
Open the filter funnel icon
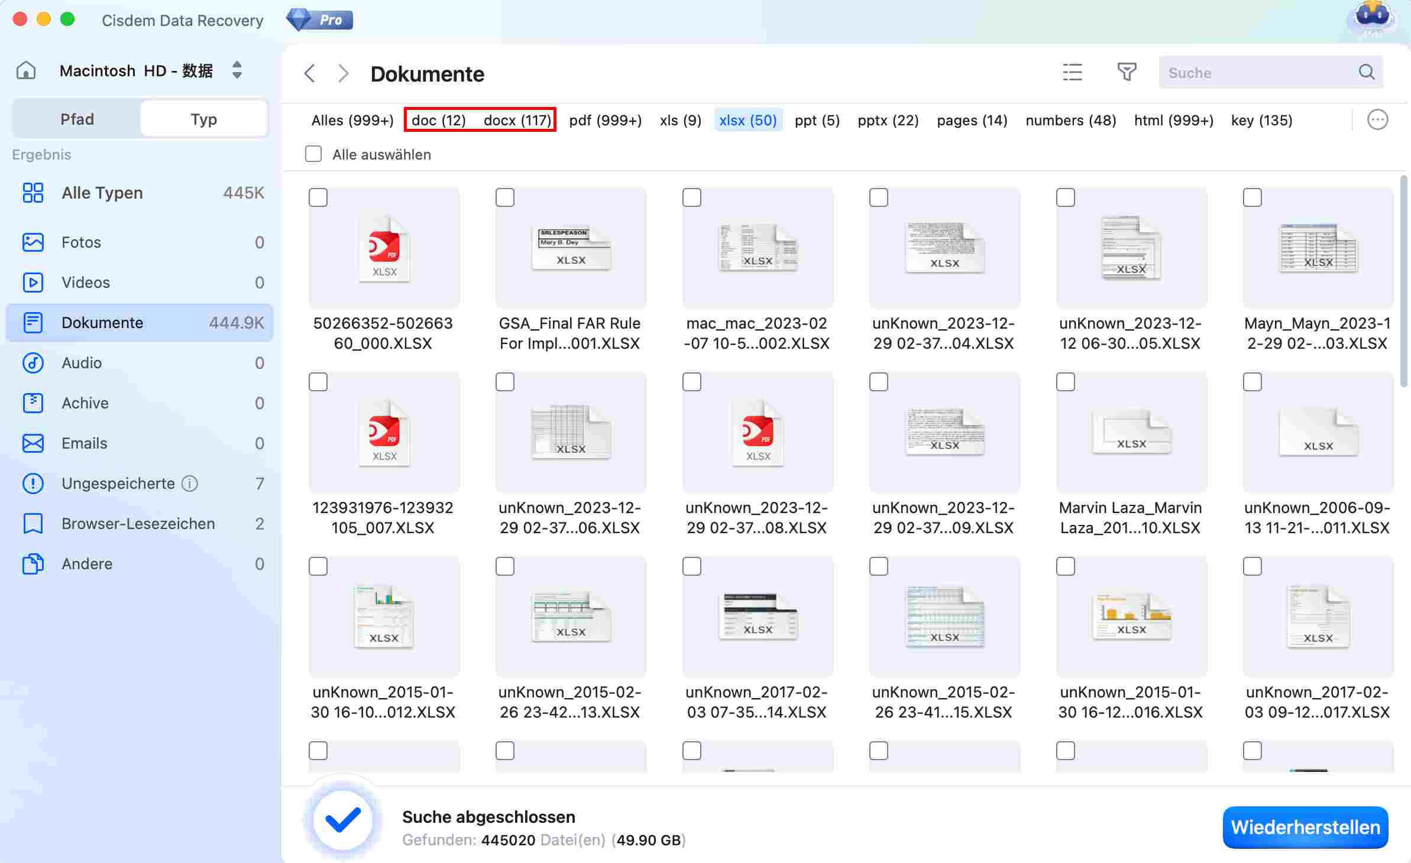[1128, 72]
